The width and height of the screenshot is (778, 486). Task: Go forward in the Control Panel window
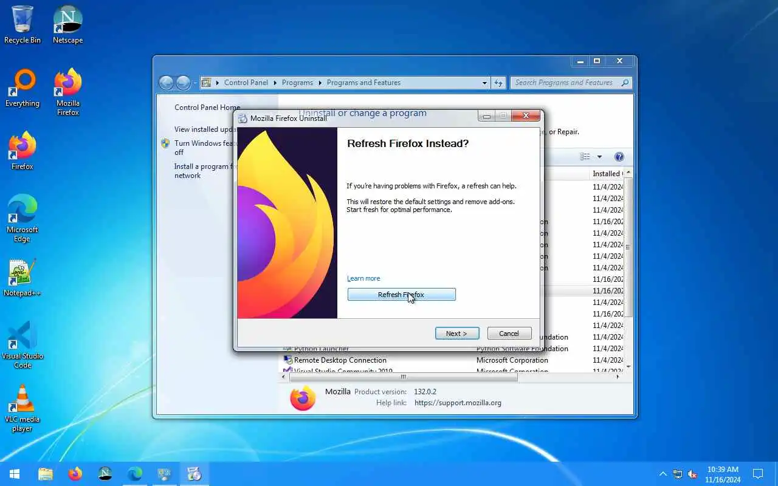click(183, 83)
